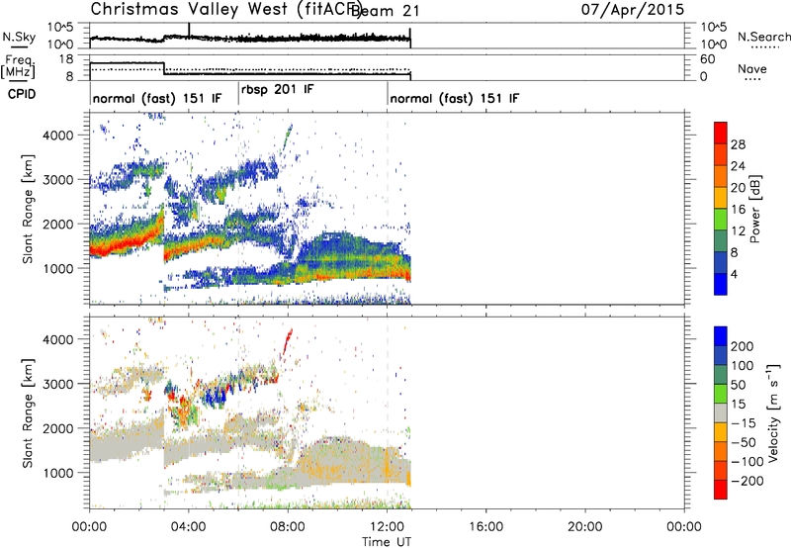This screenshot has height=548, width=791.
Task: Click the 'Time UT' axis title
Action: click(387, 542)
